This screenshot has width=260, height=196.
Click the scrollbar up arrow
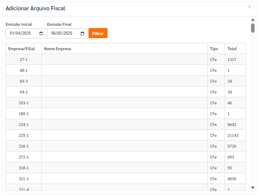click(253, 20)
